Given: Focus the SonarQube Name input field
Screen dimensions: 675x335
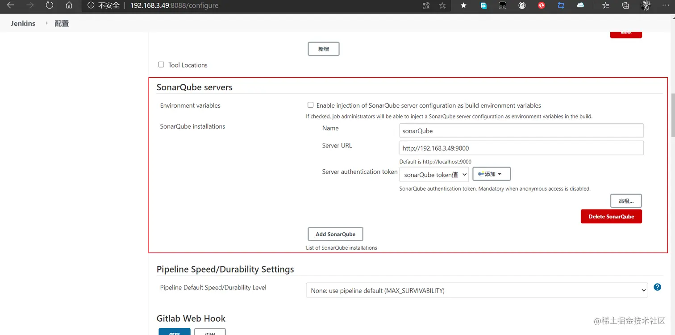Looking at the screenshot, I should [x=521, y=131].
